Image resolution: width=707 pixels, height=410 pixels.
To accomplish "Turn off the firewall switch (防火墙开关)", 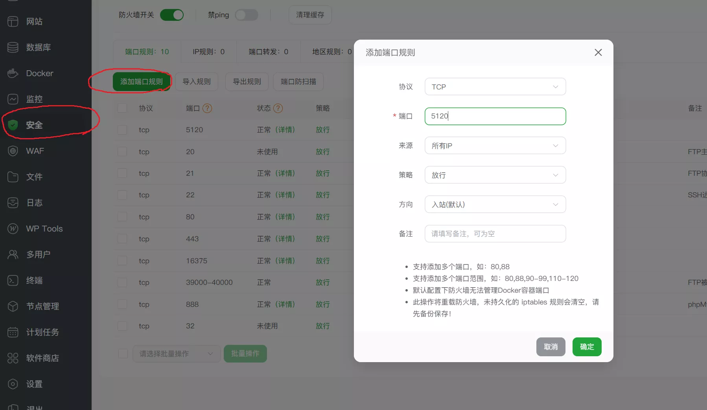I will (172, 15).
